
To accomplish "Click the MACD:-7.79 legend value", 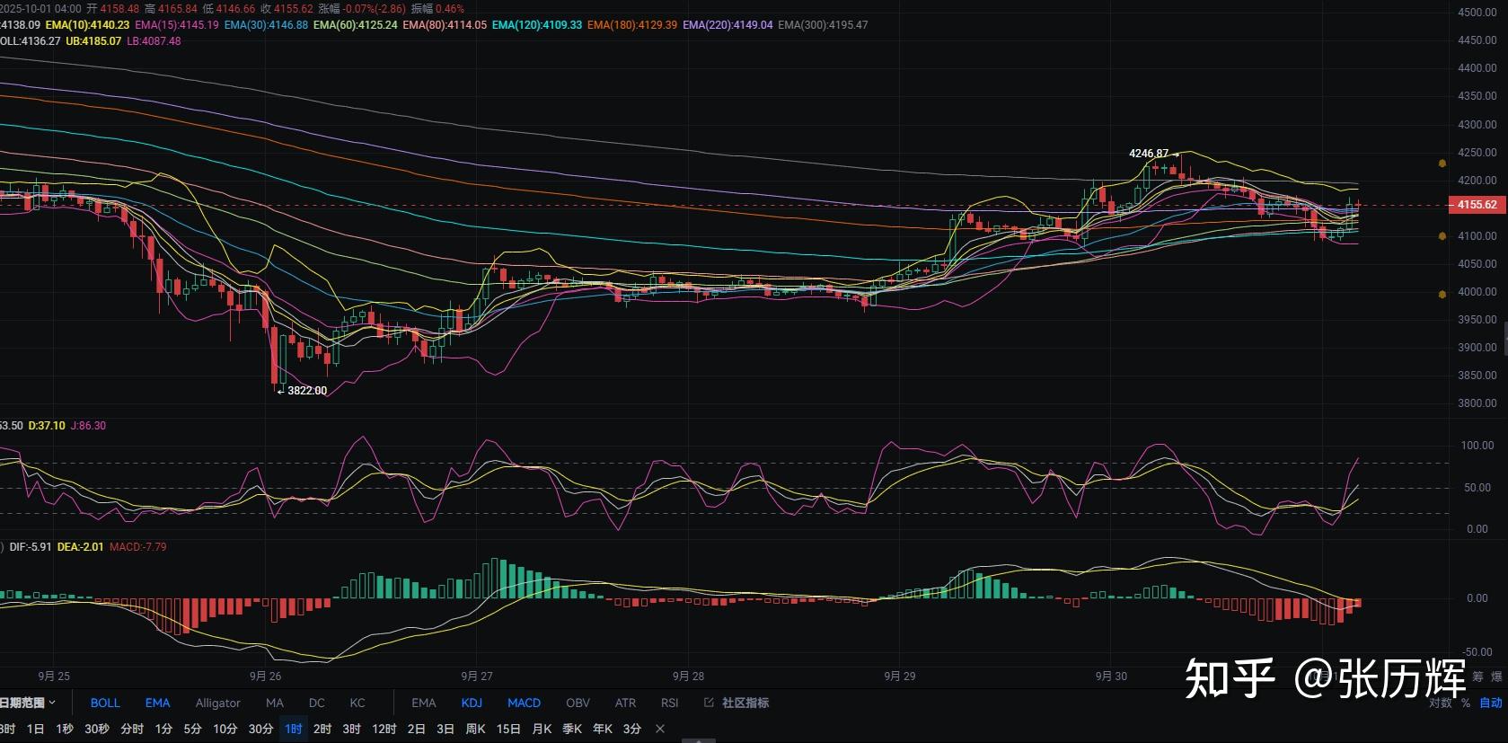I will tap(137, 546).
